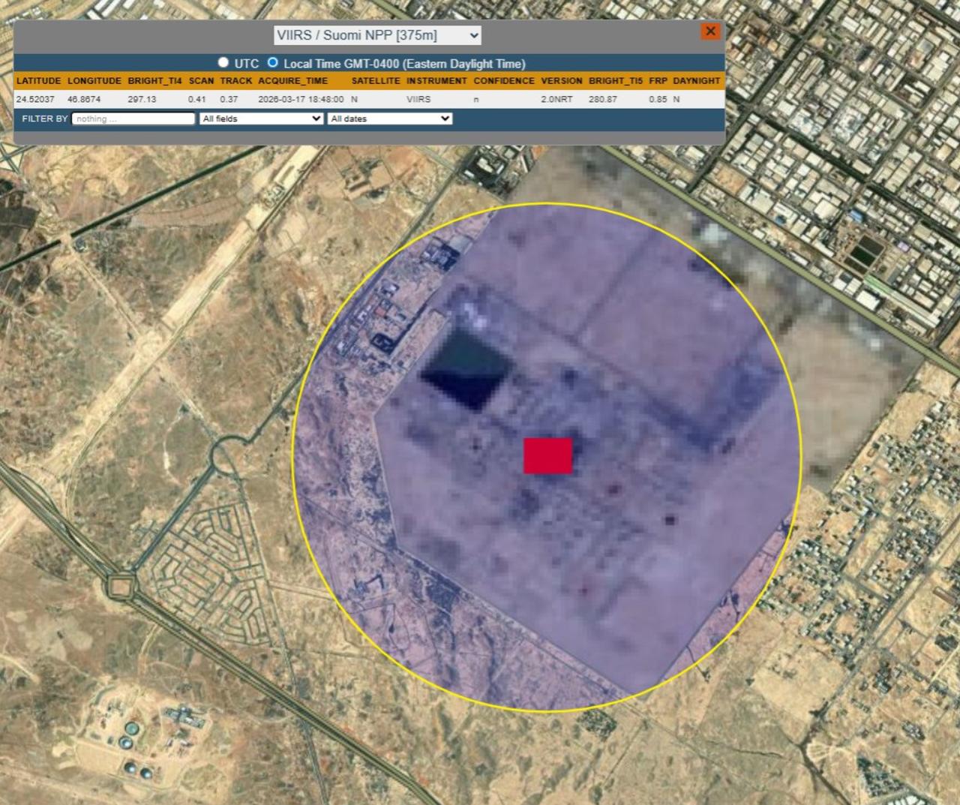The height and width of the screenshot is (805, 960).
Task: Select brightness value '297.13'
Action: 142,99
